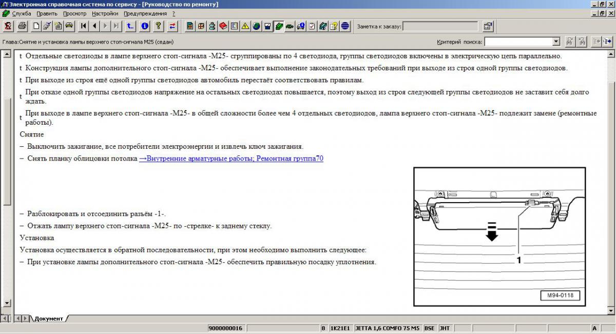Click the clipboard checklist icon

tap(312, 26)
